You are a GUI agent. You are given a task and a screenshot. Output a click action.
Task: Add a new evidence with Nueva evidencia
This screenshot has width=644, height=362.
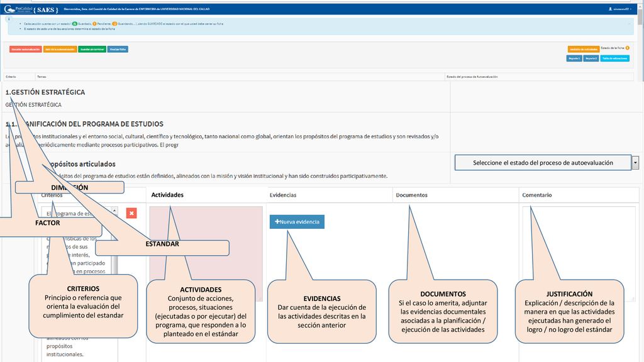point(297,222)
